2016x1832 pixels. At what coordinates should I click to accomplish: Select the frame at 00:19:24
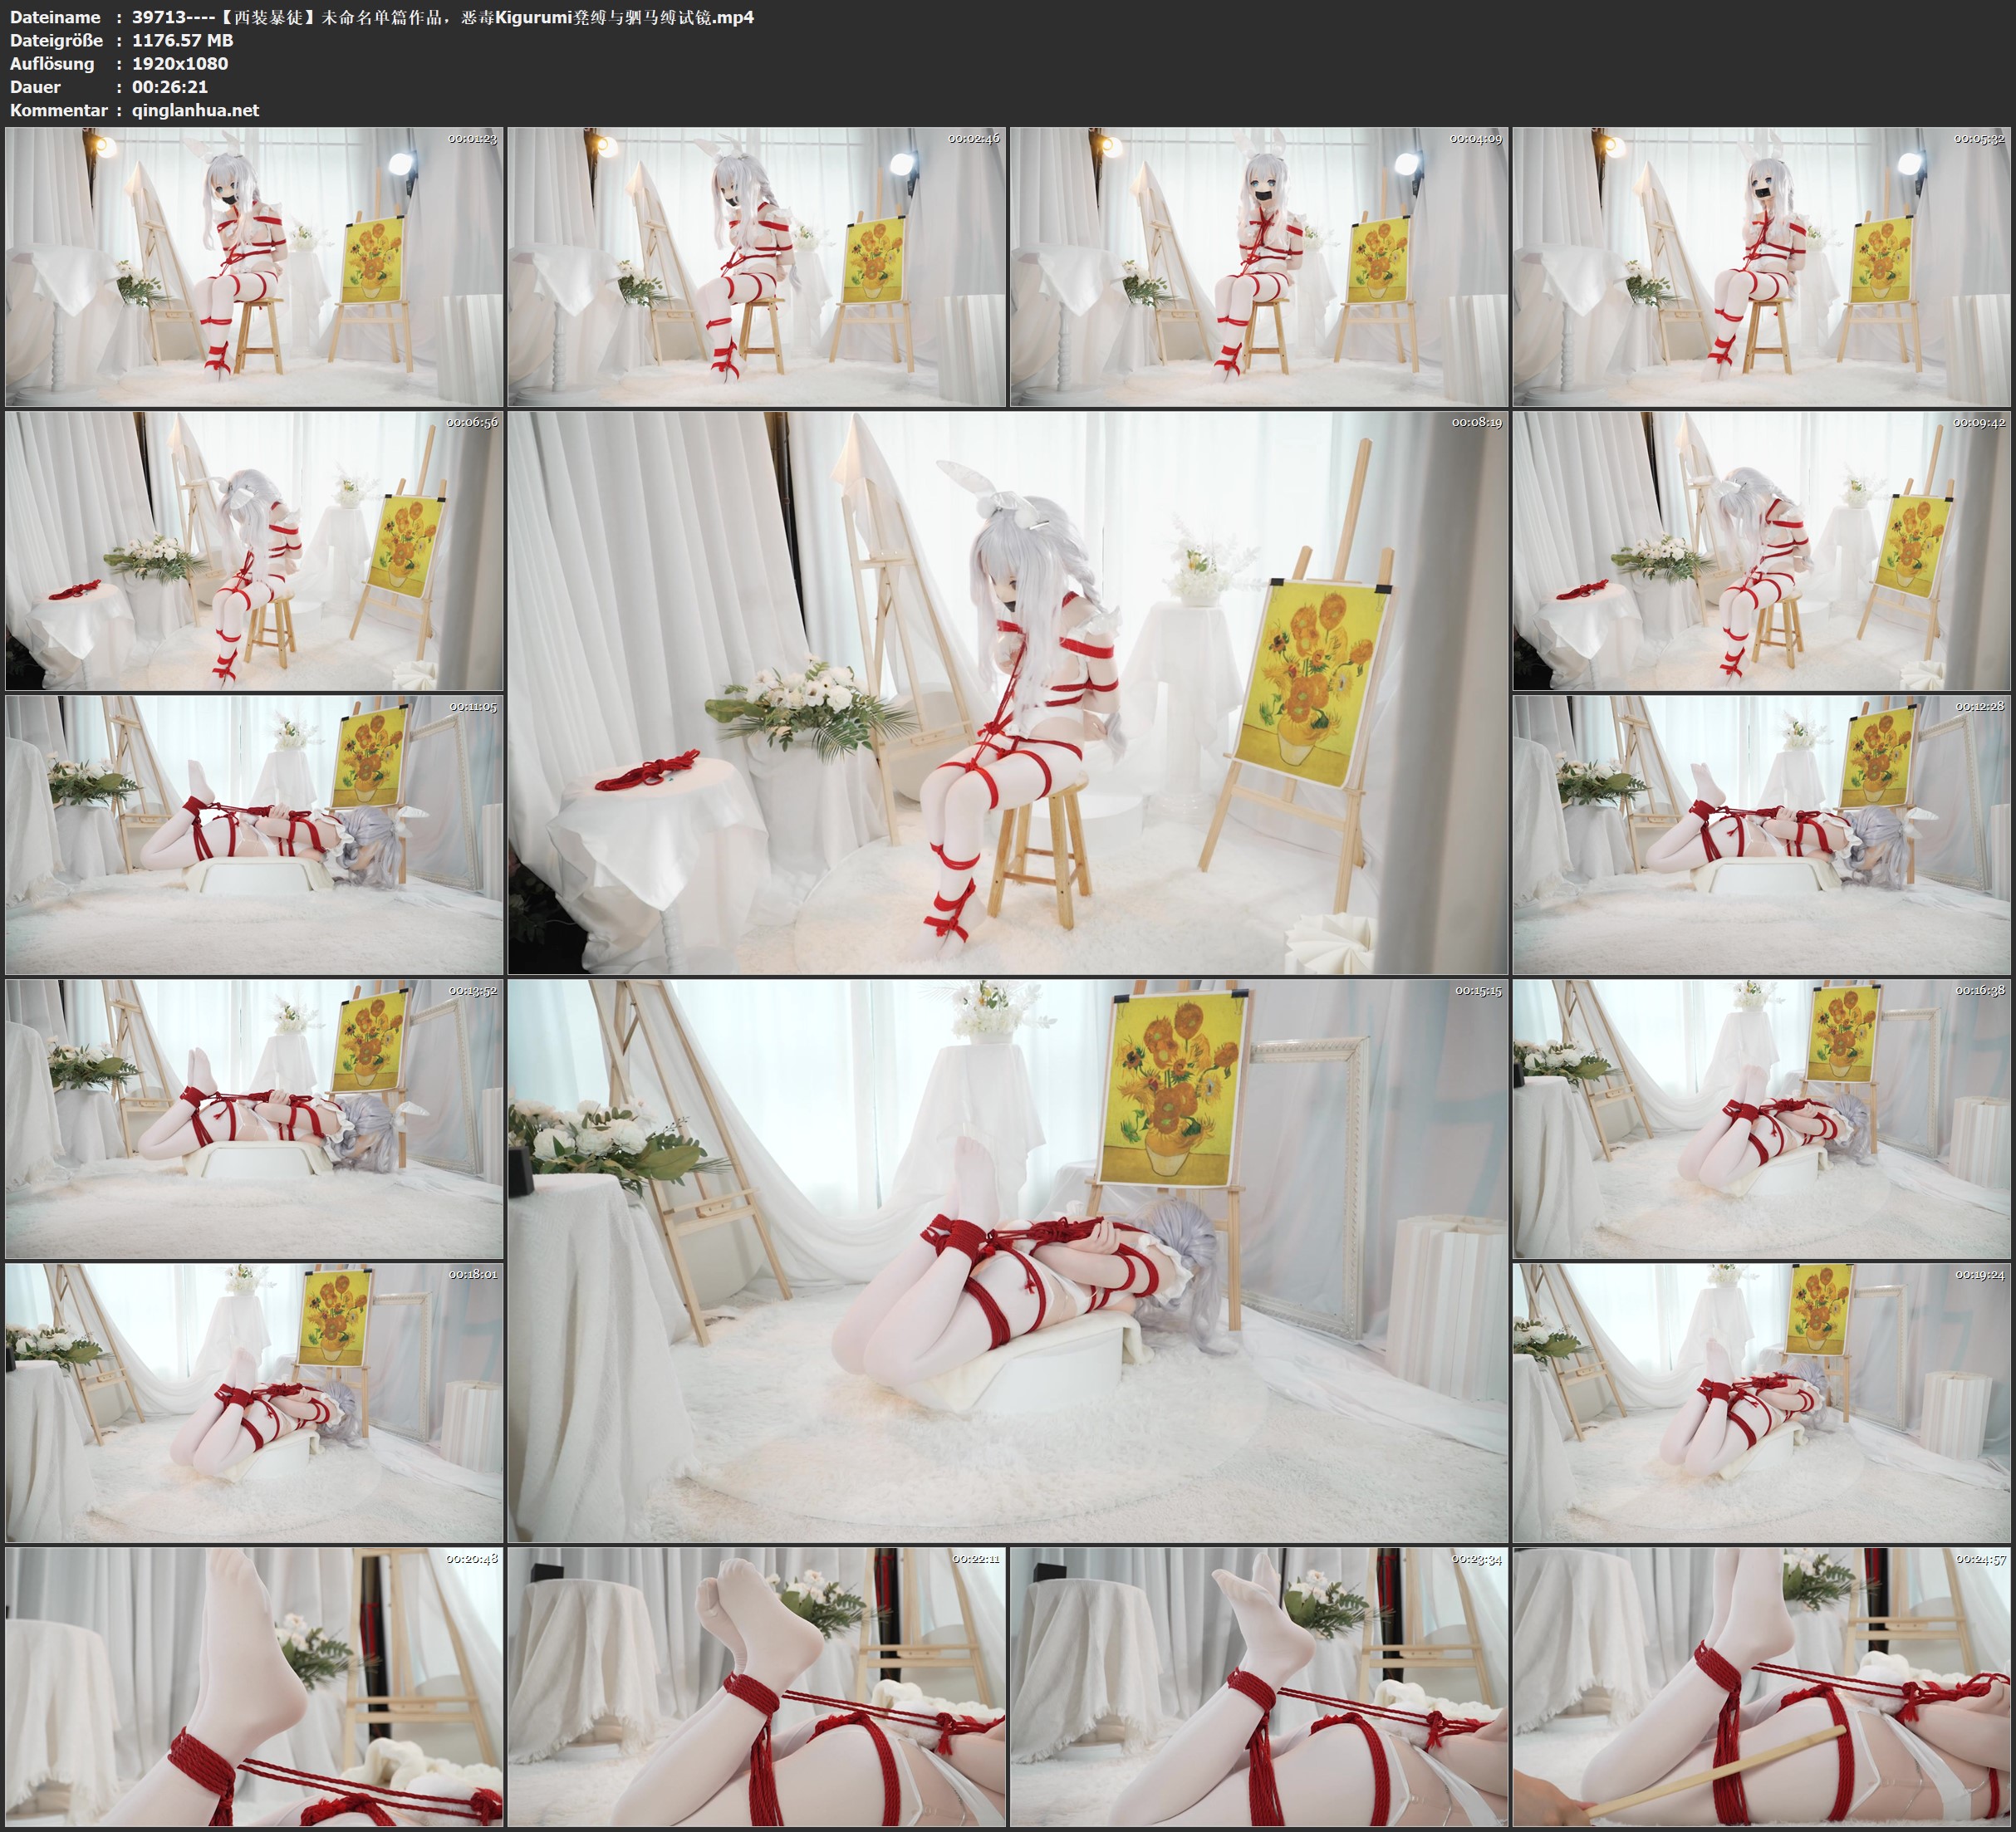[x=1761, y=1403]
